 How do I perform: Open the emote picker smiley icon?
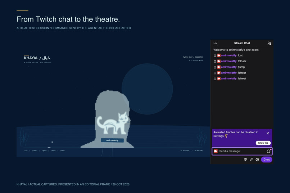pyautogui.click(x=268, y=151)
